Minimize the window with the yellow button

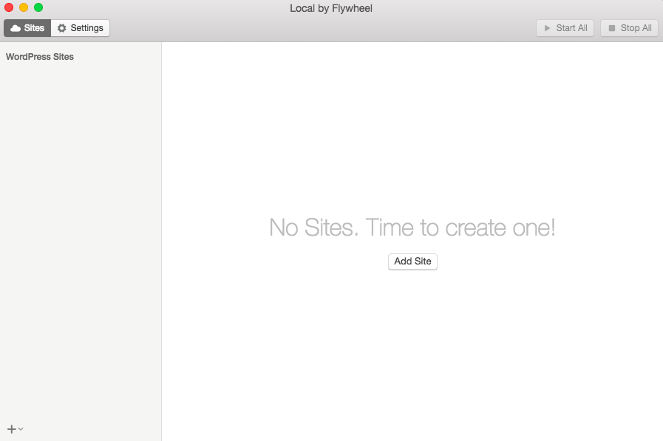(24, 7)
